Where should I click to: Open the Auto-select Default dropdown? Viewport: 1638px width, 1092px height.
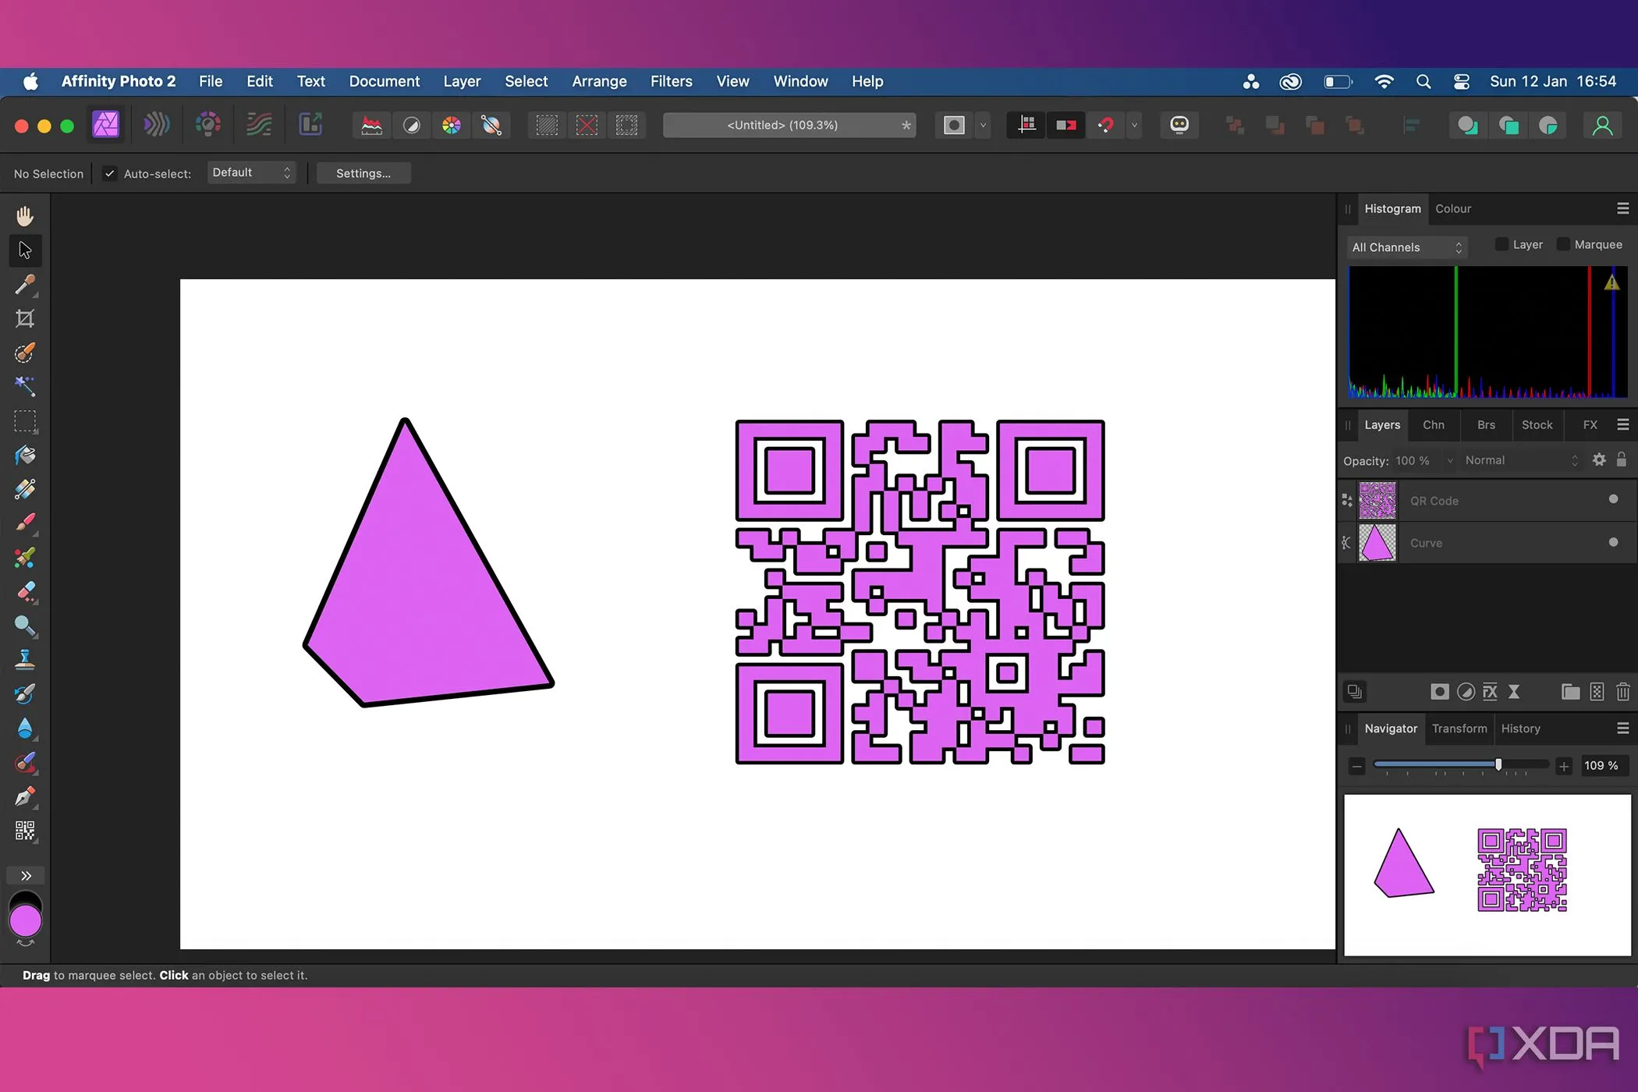coord(251,172)
